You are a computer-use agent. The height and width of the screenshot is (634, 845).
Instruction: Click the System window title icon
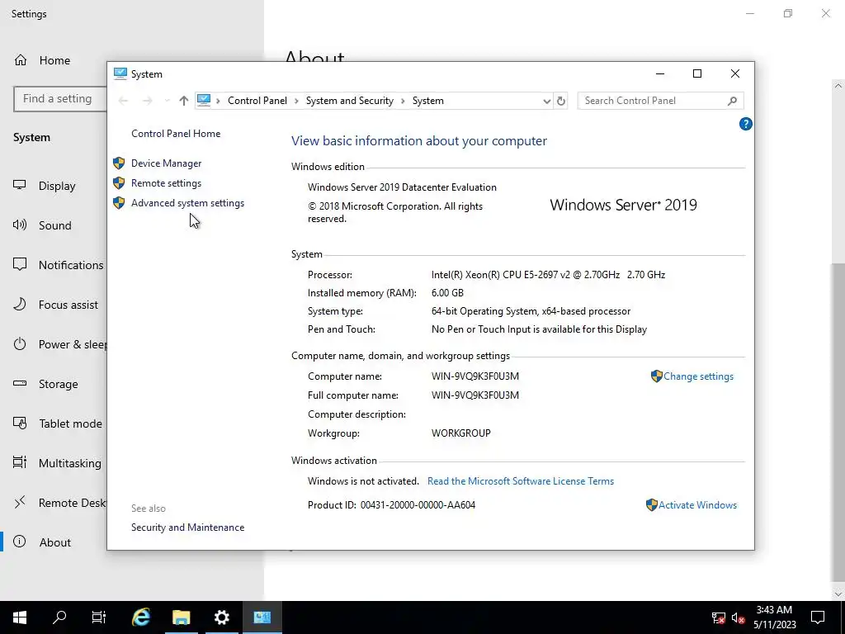click(x=120, y=73)
